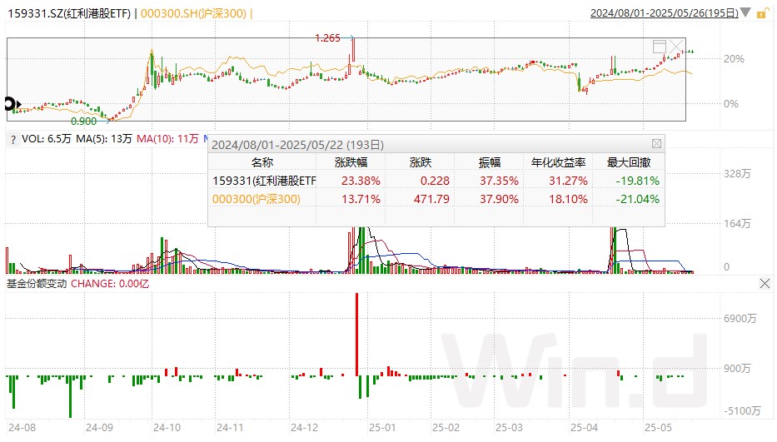Viewport: 777px width, 442px height.
Task: Click the 25-01 time axis label
Action: click(x=382, y=428)
